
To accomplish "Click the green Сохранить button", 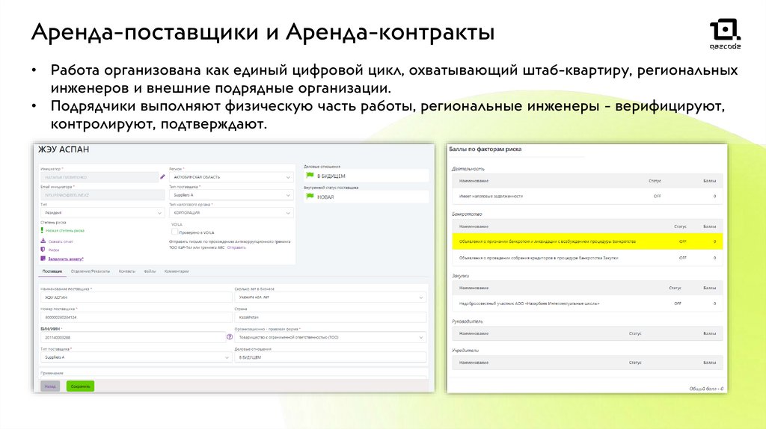I will [80, 386].
